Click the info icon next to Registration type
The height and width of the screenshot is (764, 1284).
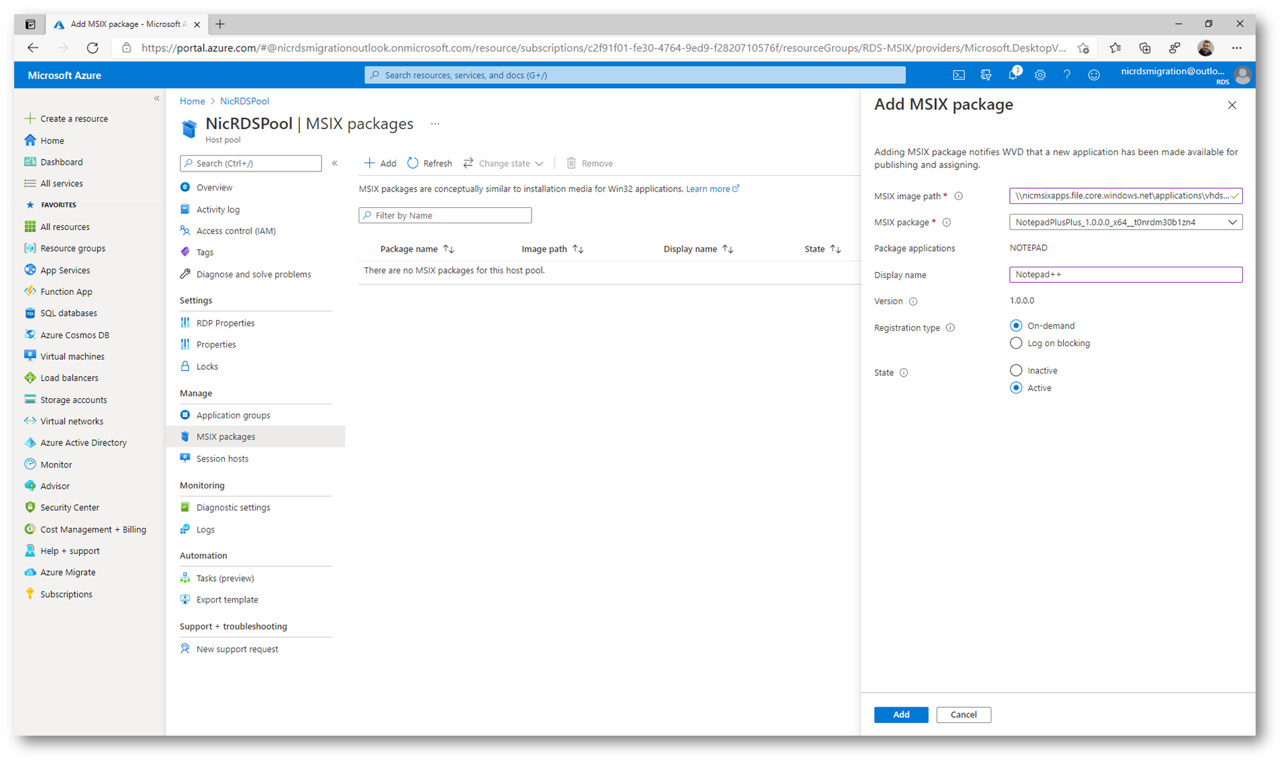(x=950, y=327)
